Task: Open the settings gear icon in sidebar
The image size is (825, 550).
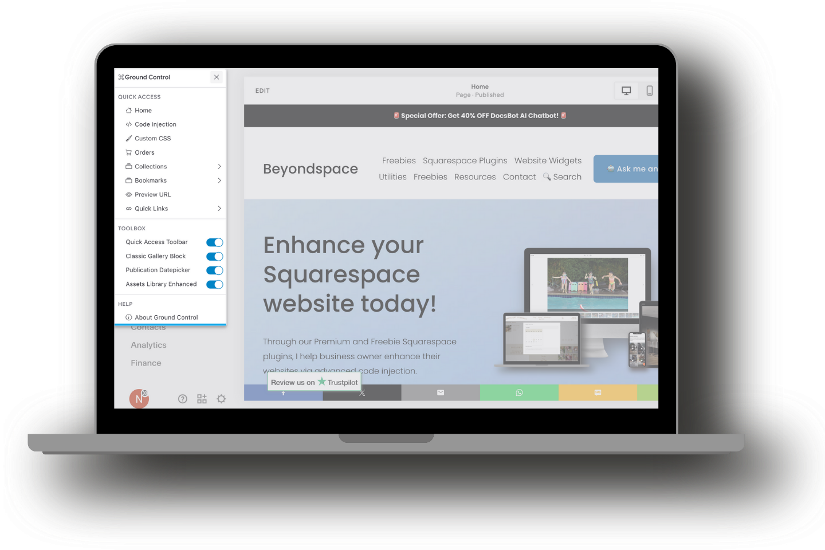Action: click(x=221, y=398)
